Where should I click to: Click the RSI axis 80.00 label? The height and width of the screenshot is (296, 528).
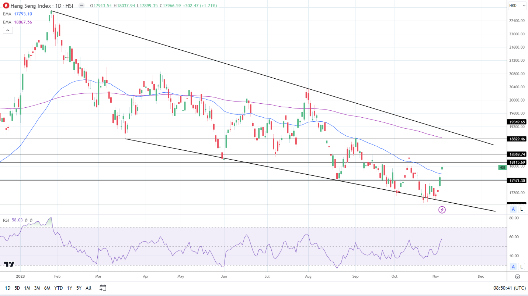click(x=514, y=218)
